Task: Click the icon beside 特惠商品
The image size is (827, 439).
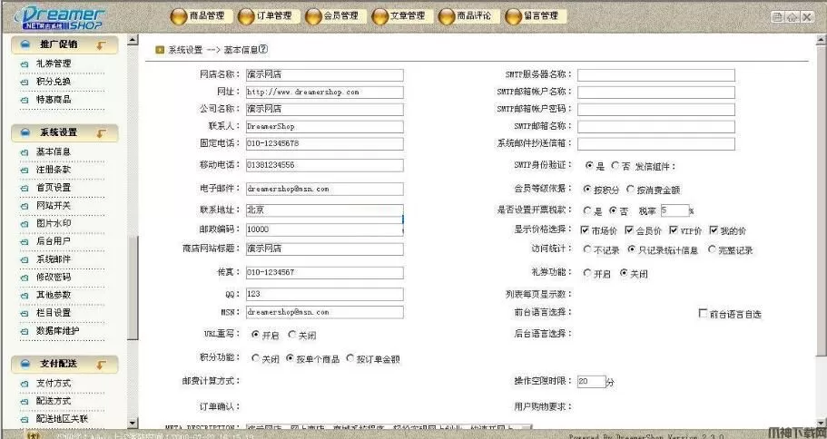Action: coord(25,100)
